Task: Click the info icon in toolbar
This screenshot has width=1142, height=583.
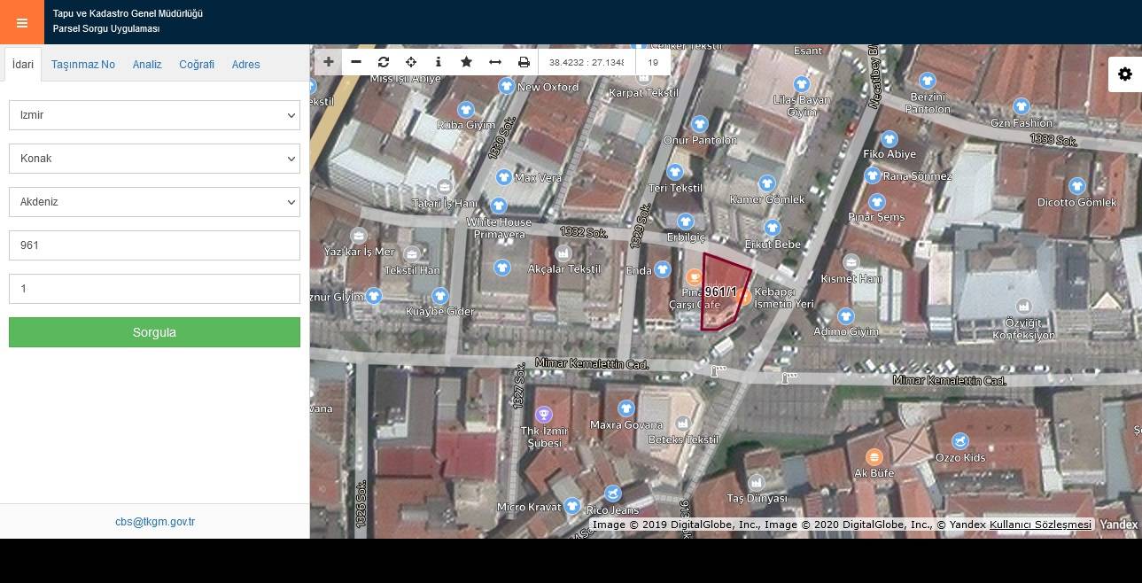Action: (x=439, y=62)
